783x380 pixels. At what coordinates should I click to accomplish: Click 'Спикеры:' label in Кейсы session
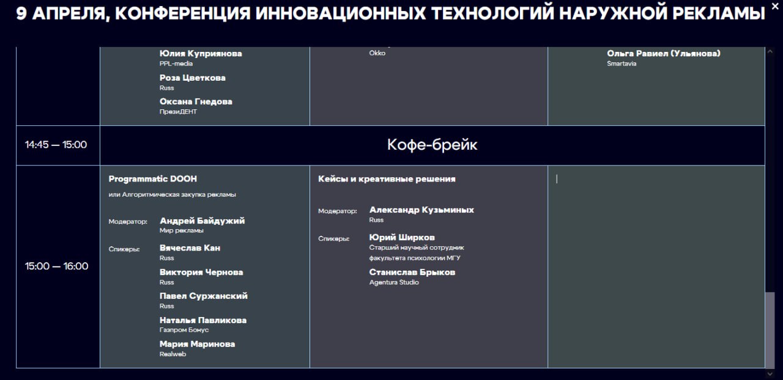tap(334, 239)
